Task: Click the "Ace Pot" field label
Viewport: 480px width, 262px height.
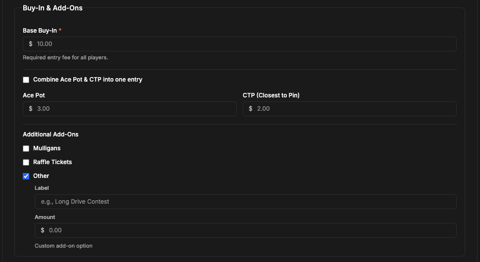Action: click(x=34, y=95)
